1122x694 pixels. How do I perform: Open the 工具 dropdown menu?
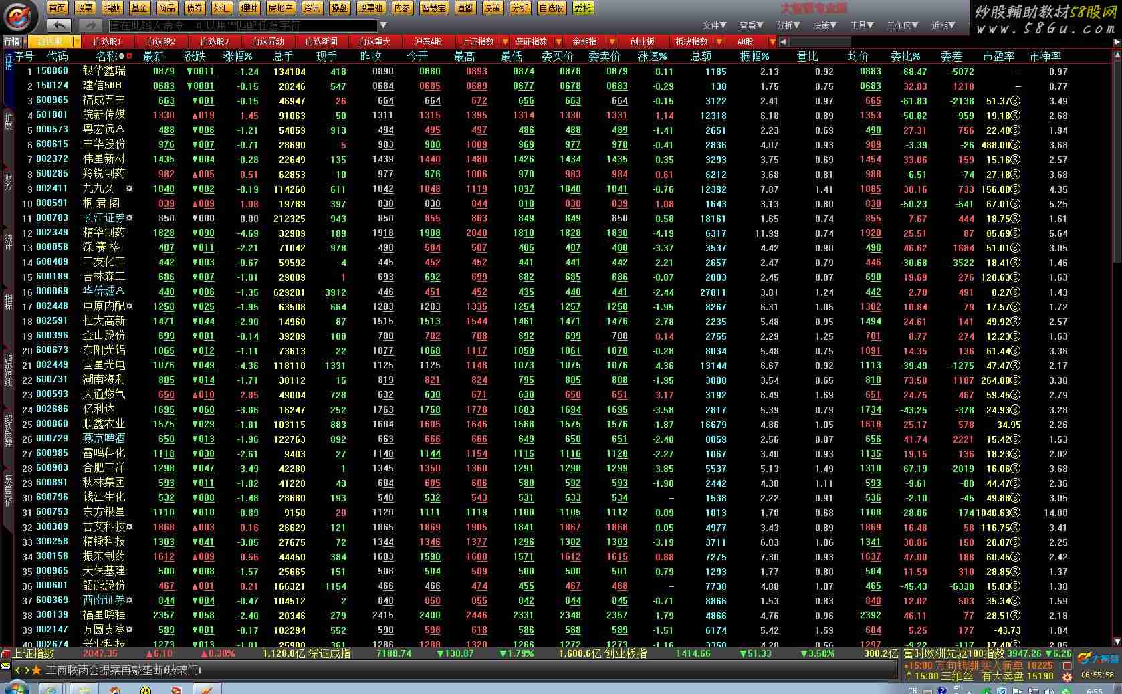pos(861,25)
